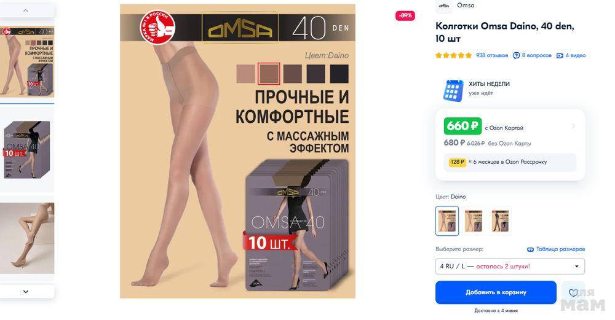Open the size dropdown 4 RU / L
Viewport: 615px width, 320px height.
click(x=510, y=267)
